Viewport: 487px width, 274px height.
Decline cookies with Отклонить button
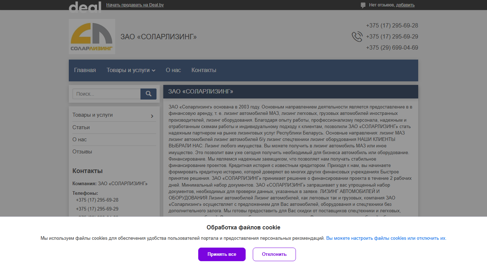pyautogui.click(x=274, y=254)
